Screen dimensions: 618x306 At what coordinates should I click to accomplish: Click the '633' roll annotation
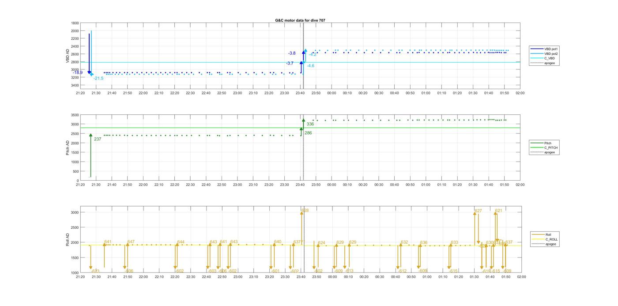(454, 242)
